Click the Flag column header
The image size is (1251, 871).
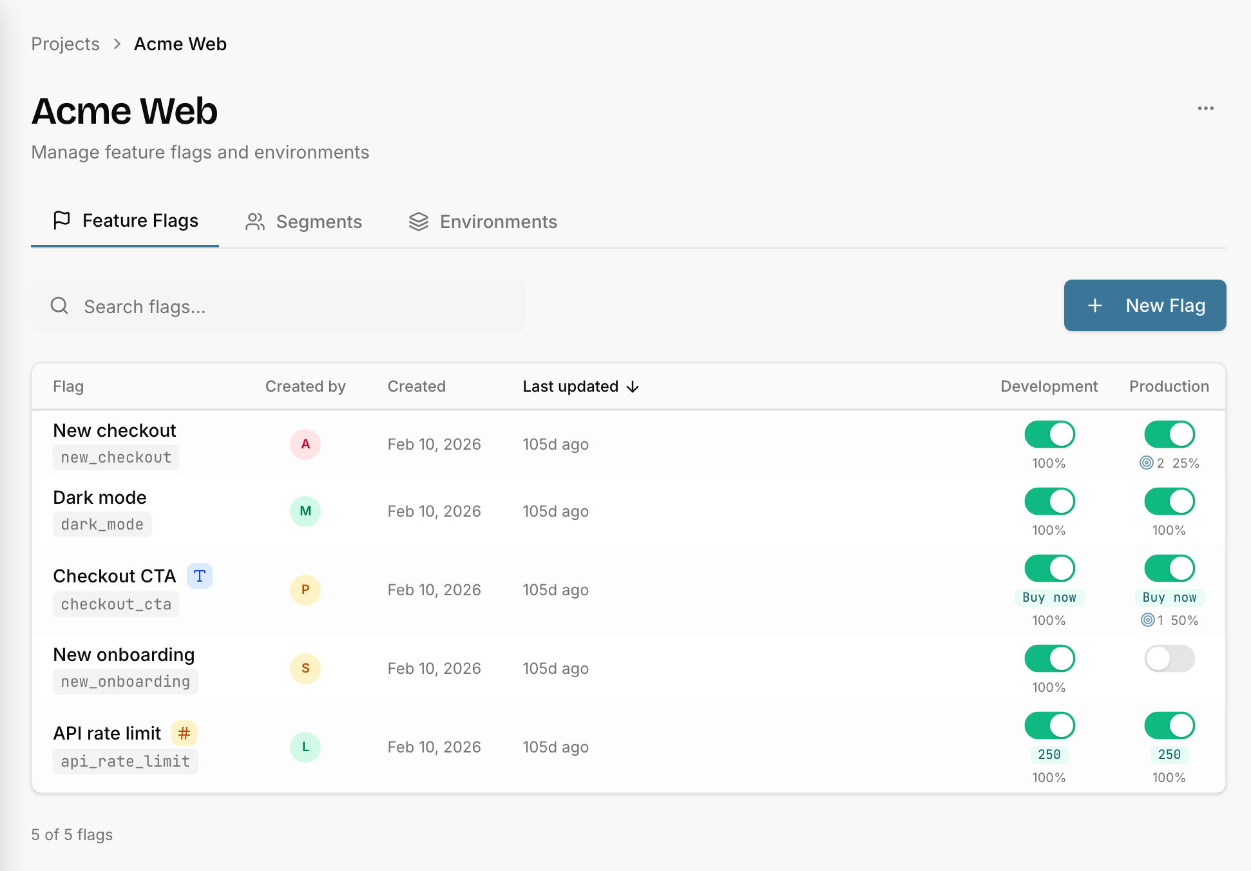tap(68, 387)
